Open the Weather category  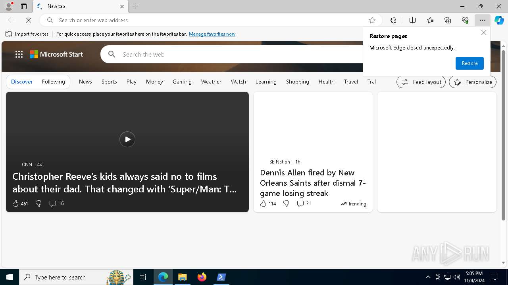[x=211, y=82]
